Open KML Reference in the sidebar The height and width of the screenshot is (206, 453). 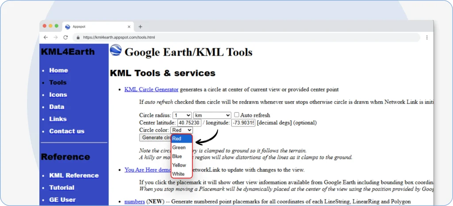pyautogui.click(x=74, y=175)
